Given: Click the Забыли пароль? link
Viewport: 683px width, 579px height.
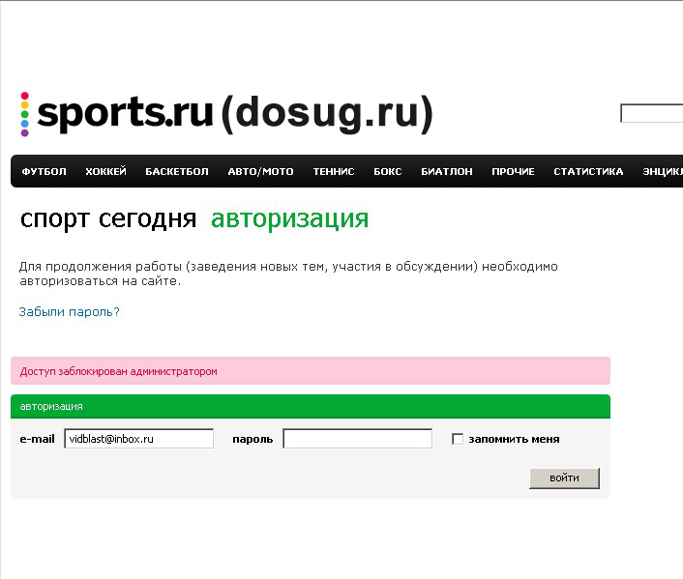Looking at the screenshot, I should pyautogui.click(x=69, y=311).
